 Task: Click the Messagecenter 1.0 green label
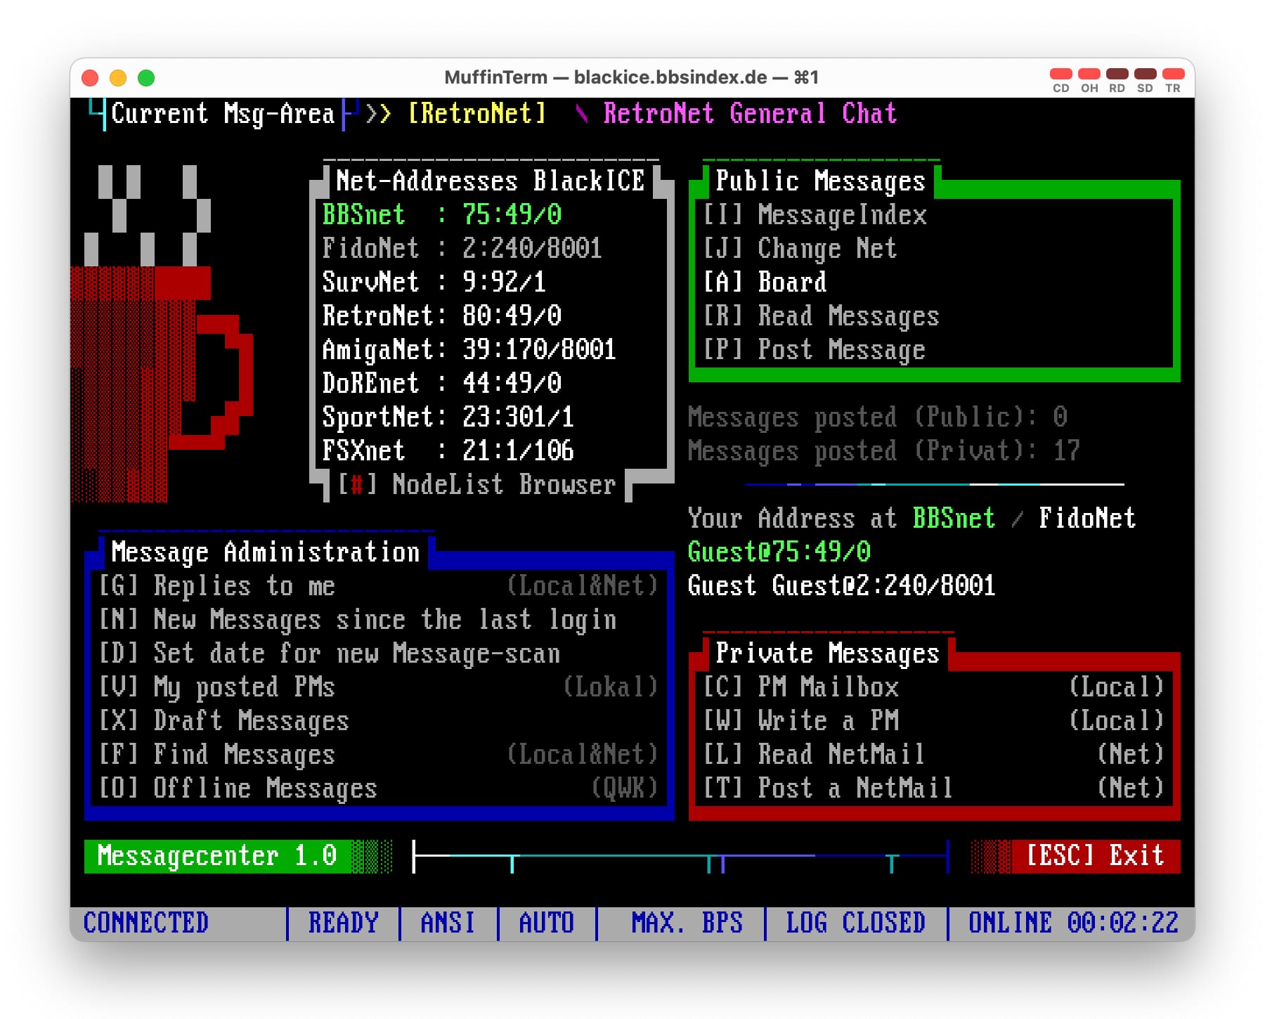click(217, 856)
